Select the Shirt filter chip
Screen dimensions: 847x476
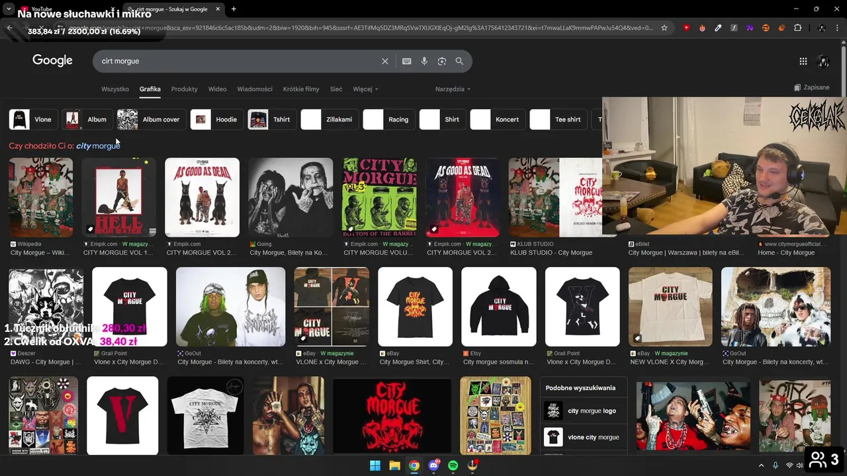click(x=443, y=120)
